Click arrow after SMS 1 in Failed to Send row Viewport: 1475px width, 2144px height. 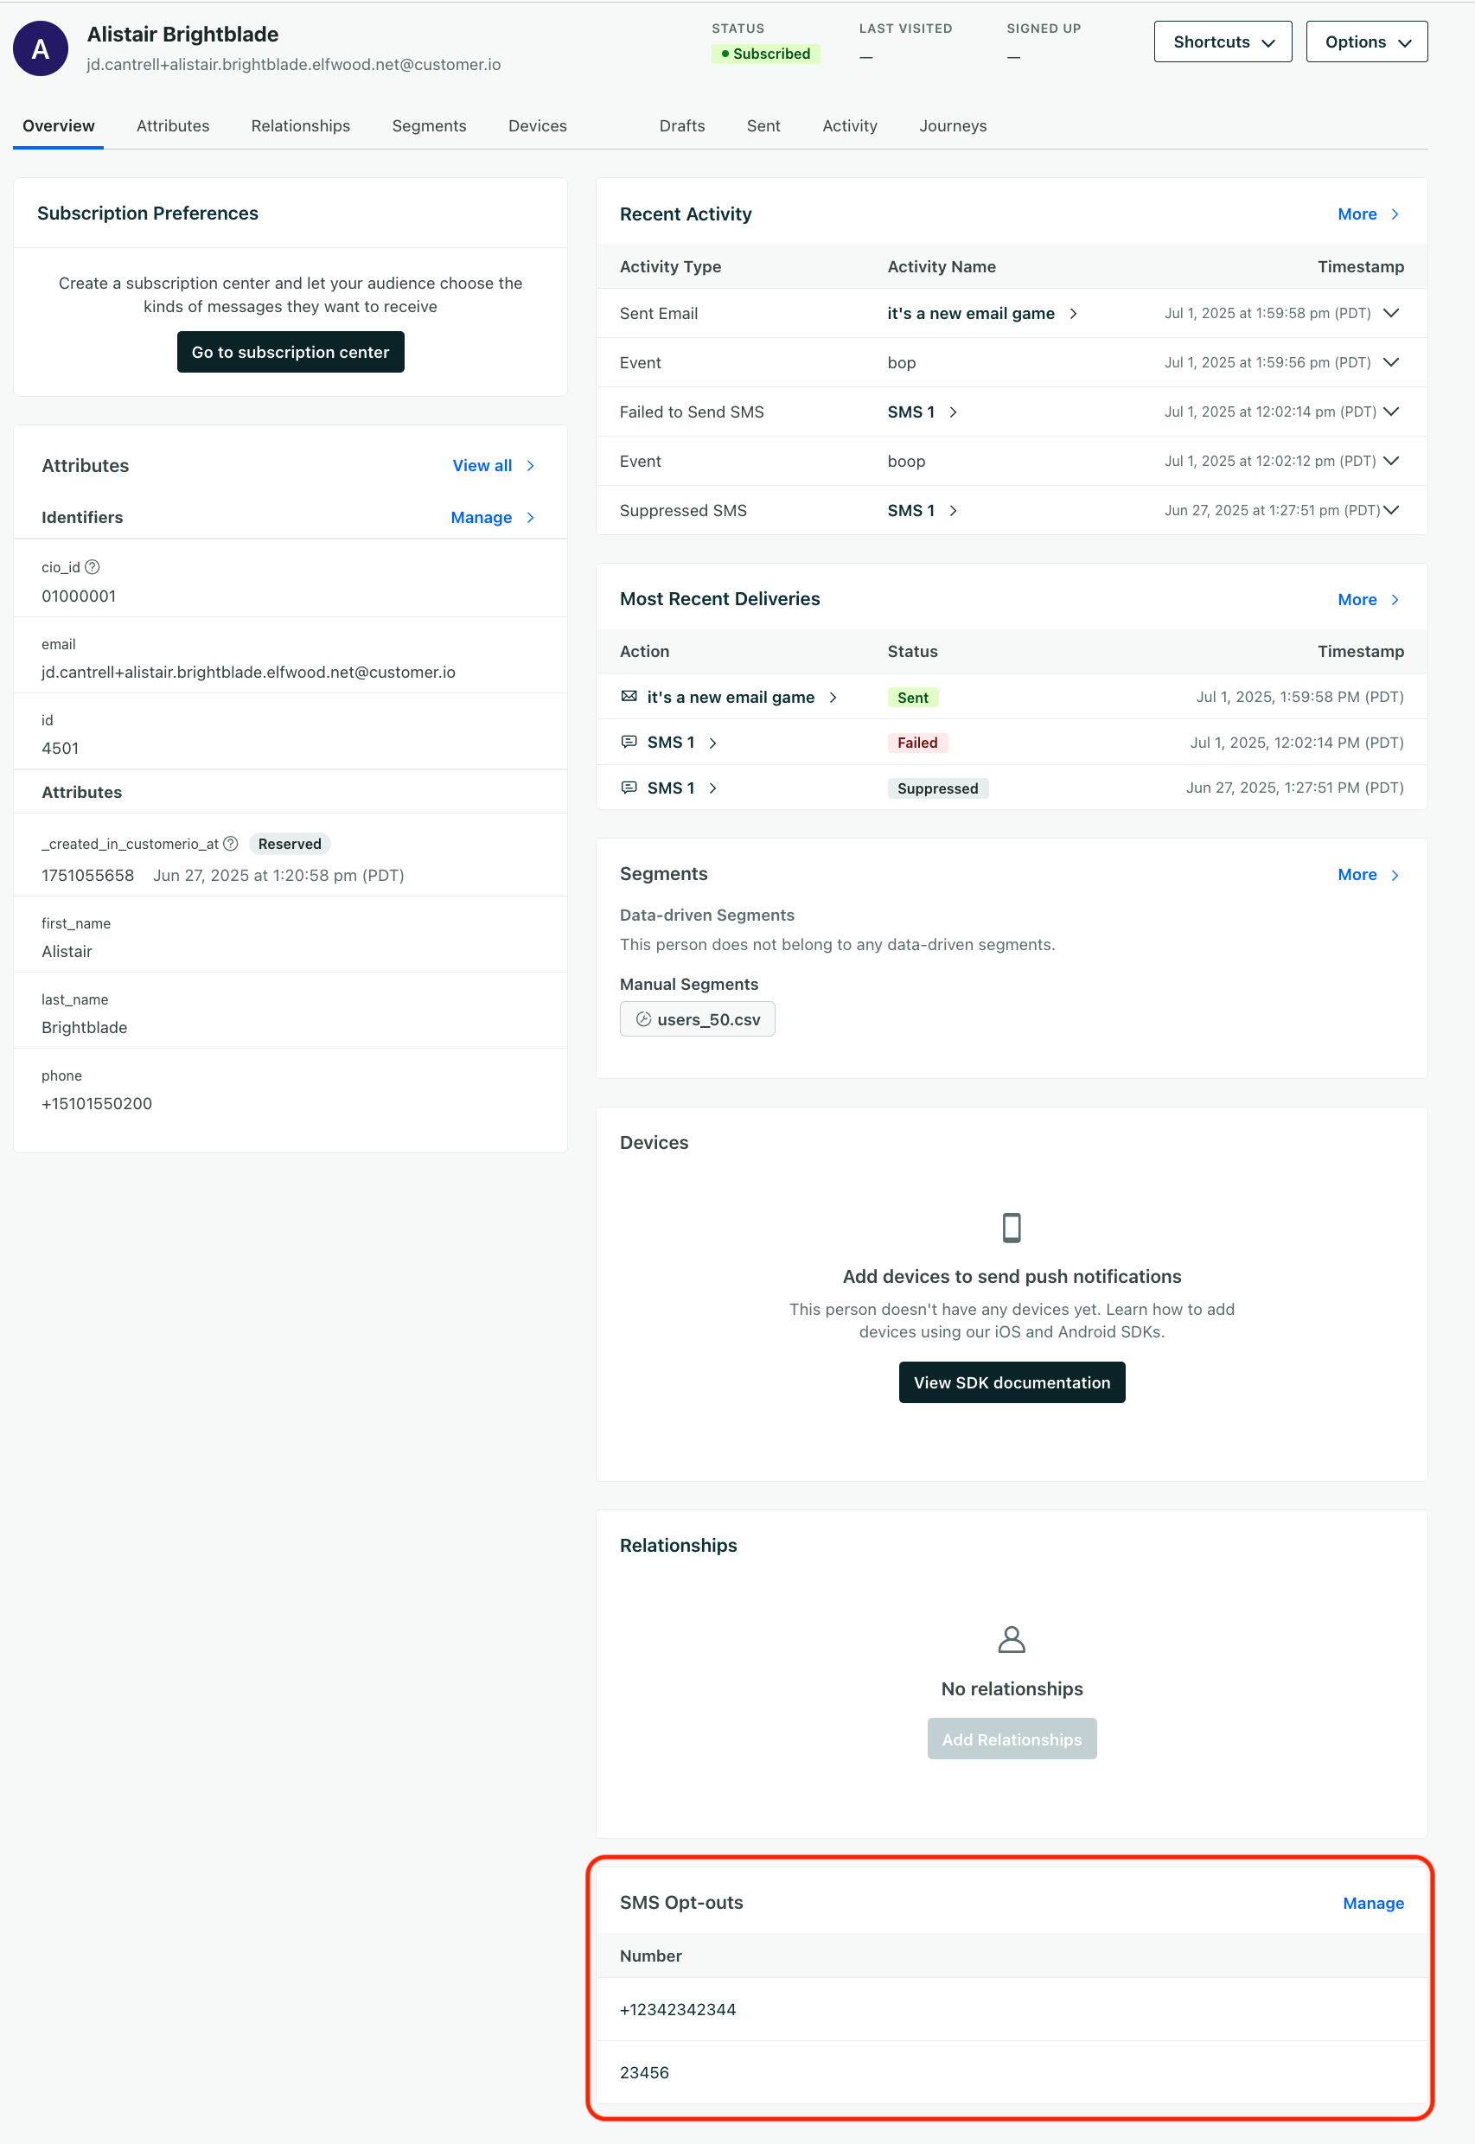coord(953,412)
